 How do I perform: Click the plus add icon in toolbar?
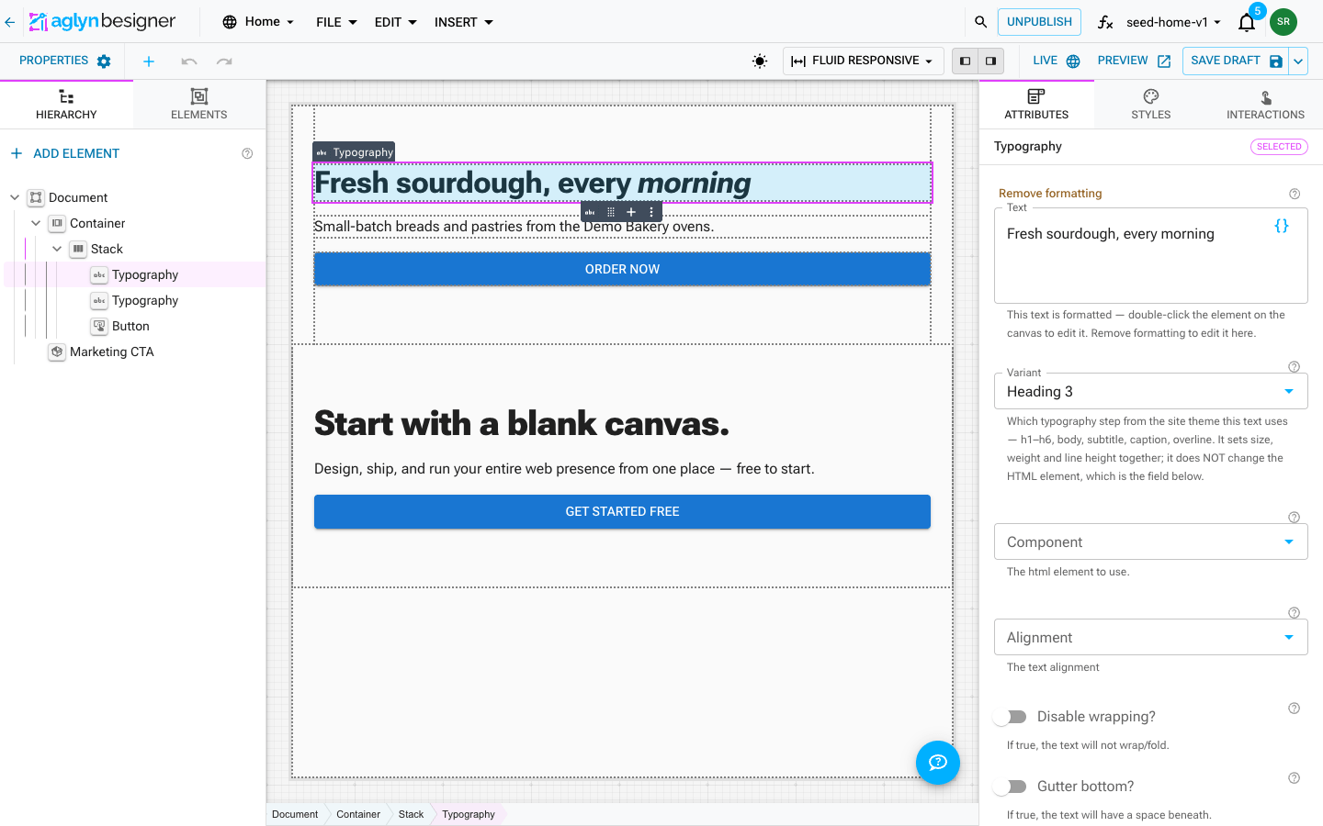149,61
